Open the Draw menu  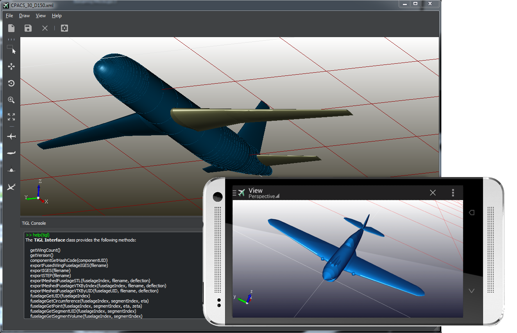24,16
